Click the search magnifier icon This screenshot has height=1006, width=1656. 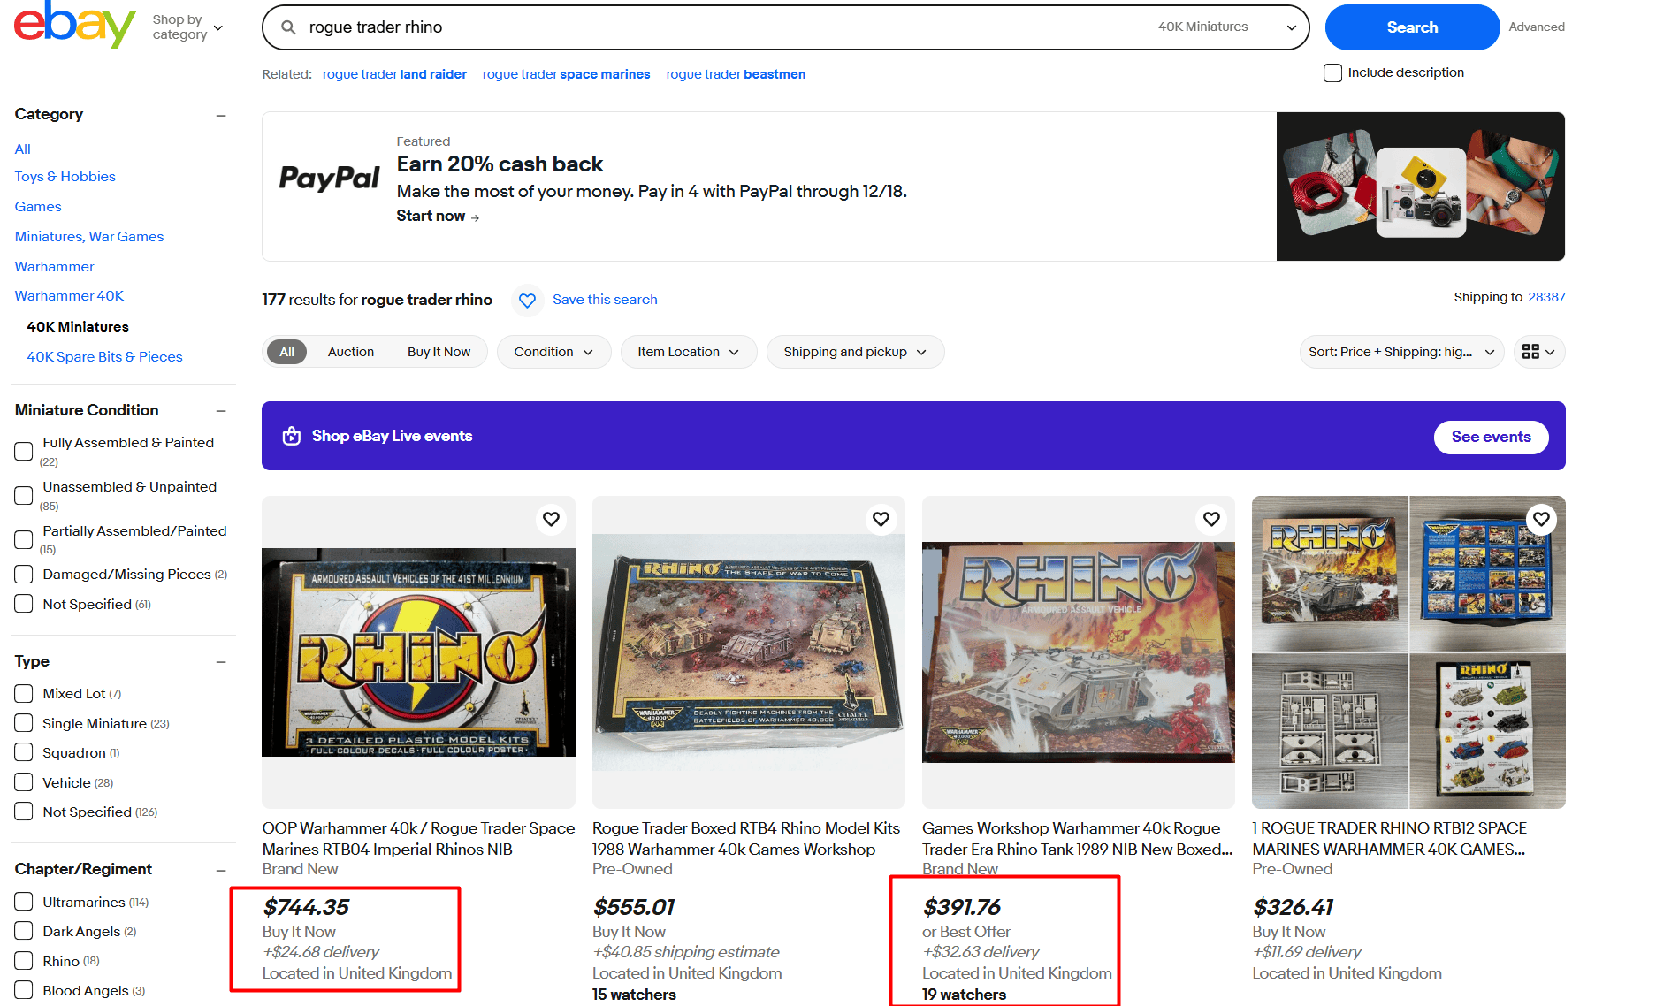coord(288,27)
